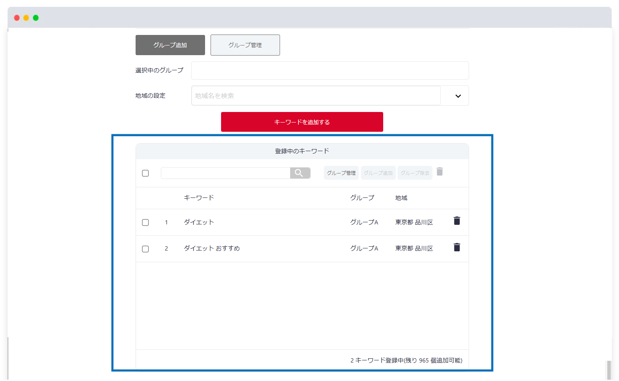Image resolution: width=619 pixels, height=381 pixels.
Task: Delete the ダイエット keyword with its trash icon
Action: click(x=457, y=221)
